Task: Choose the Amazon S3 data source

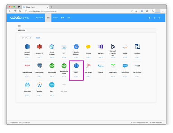Action: pos(39,47)
